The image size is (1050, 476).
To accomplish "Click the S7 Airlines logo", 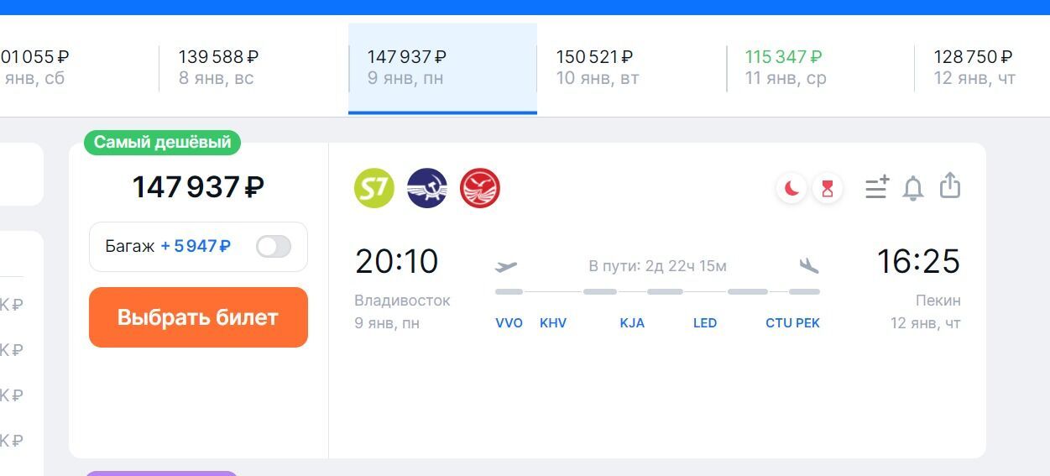I will (374, 188).
